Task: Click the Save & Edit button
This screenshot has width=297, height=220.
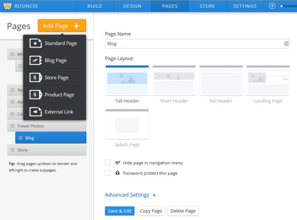Action: (120, 211)
